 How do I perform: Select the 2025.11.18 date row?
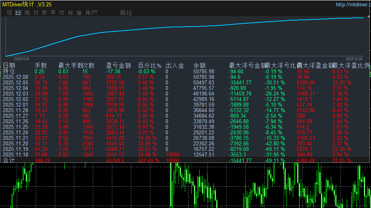(15, 155)
